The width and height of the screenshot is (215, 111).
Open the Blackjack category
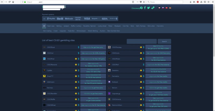click(x=117, y=26)
